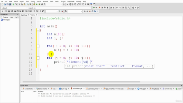The image size is (183, 103).
Task: Open the File menu
Action: click(2, 1)
